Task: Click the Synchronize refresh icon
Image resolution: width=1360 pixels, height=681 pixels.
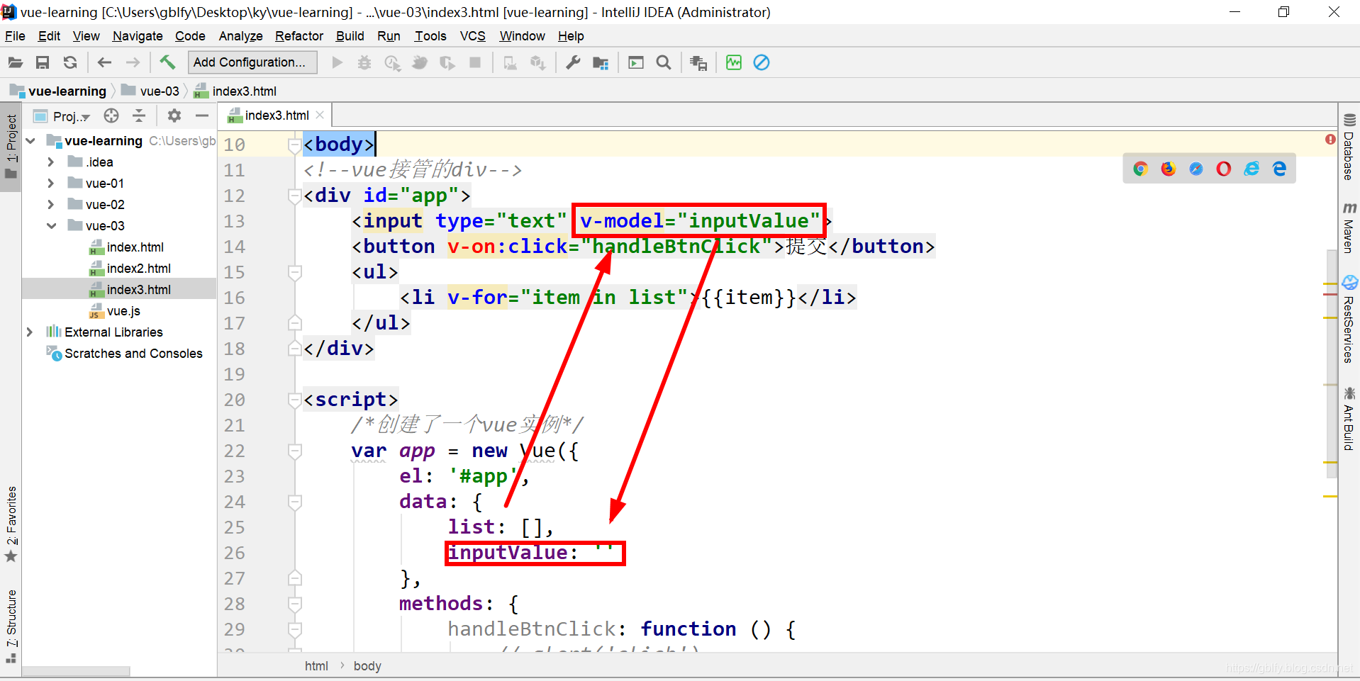Action: tap(70, 62)
